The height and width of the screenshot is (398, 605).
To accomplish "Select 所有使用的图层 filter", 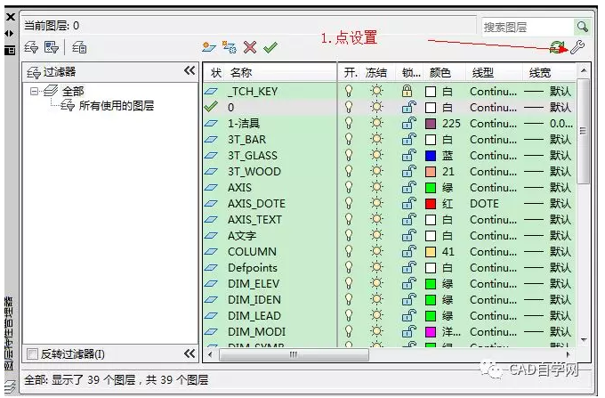I will tap(117, 106).
